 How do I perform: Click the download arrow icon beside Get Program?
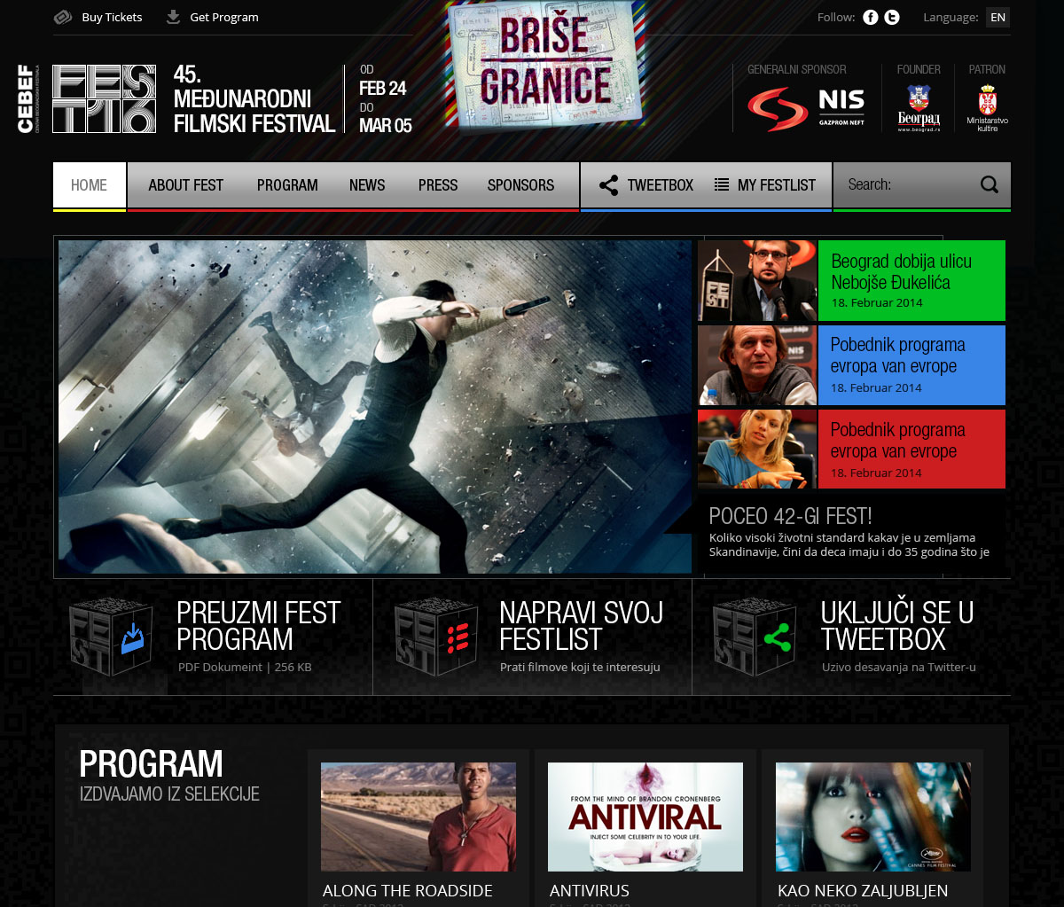click(173, 17)
